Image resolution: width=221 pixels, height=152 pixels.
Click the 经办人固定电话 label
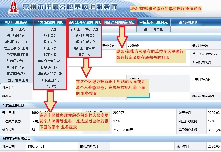(203, 96)
